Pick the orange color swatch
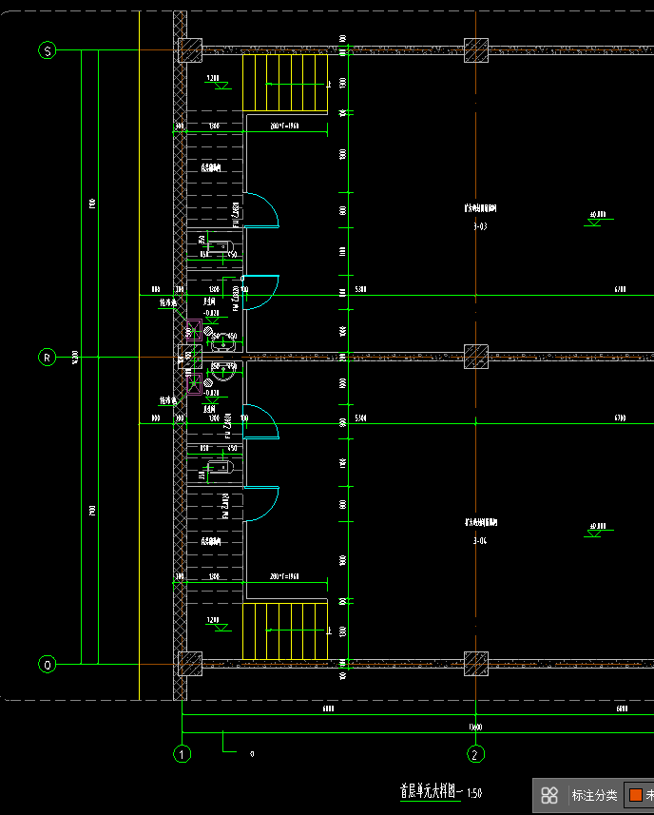The width and height of the screenshot is (654, 815). 635,795
